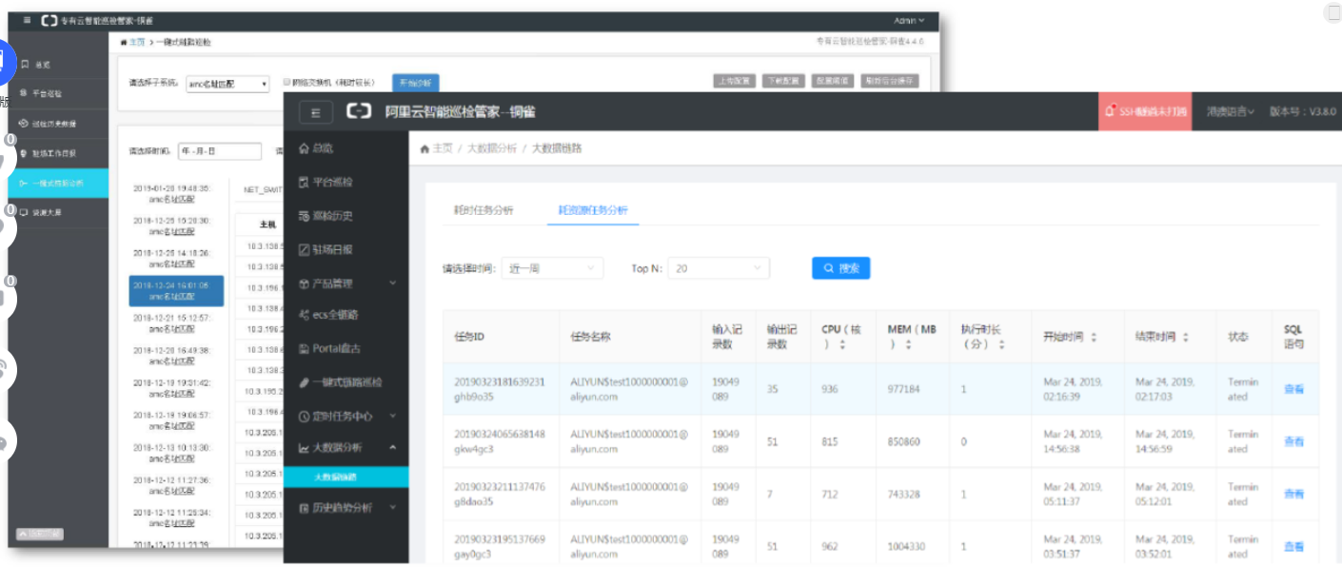The image size is (1342, 585).
Task: Select 大数据链路 submenu item in sidebar
Action: tap(346, 477)
